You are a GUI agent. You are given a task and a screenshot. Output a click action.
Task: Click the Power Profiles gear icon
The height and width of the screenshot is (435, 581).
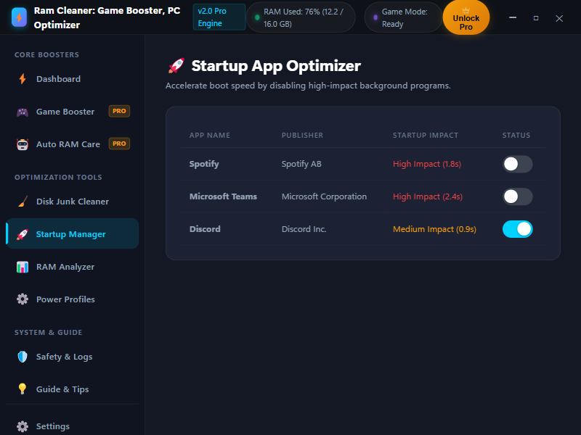pos(23,299)
